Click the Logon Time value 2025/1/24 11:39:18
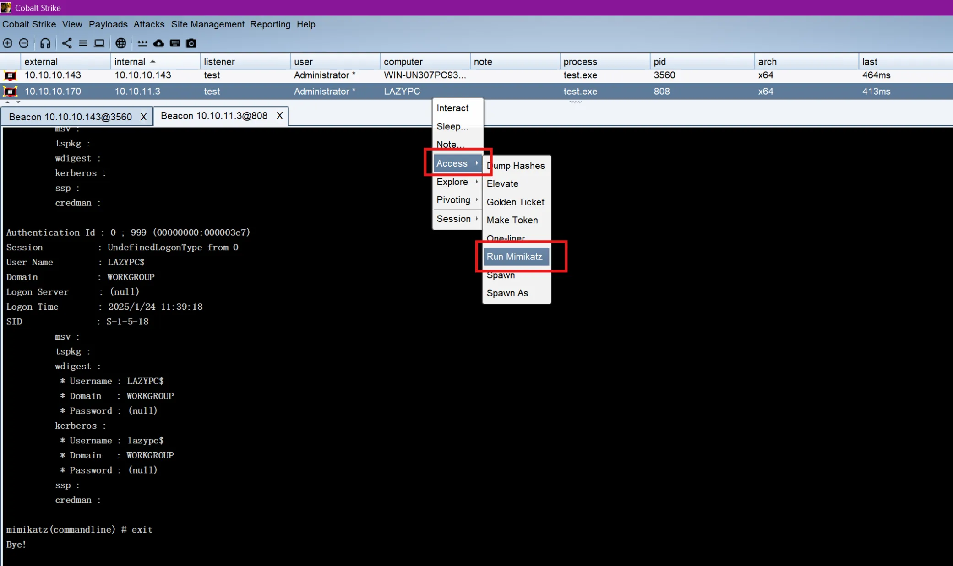 point(155,307)
